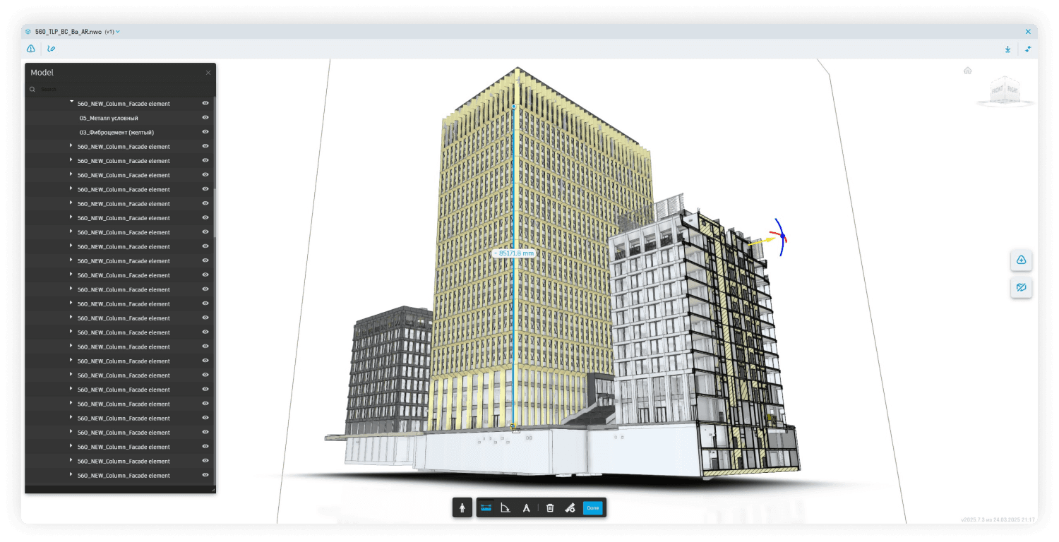Click the create issue icon on the right
1059x542 pixels.
[x=1021, y=260]
